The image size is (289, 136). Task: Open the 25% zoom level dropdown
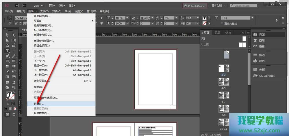[x=38, y=6]
